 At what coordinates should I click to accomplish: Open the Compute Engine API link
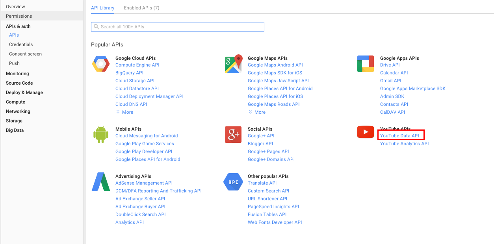coord(137,65)
